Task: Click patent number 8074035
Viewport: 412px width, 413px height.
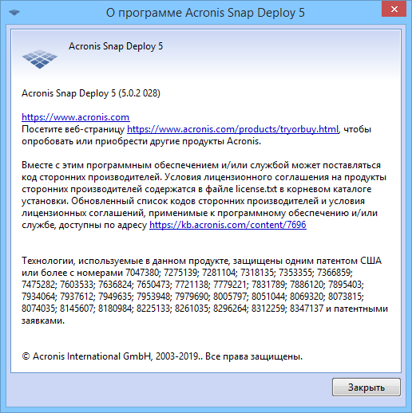Action: click(x=38, y=309)
